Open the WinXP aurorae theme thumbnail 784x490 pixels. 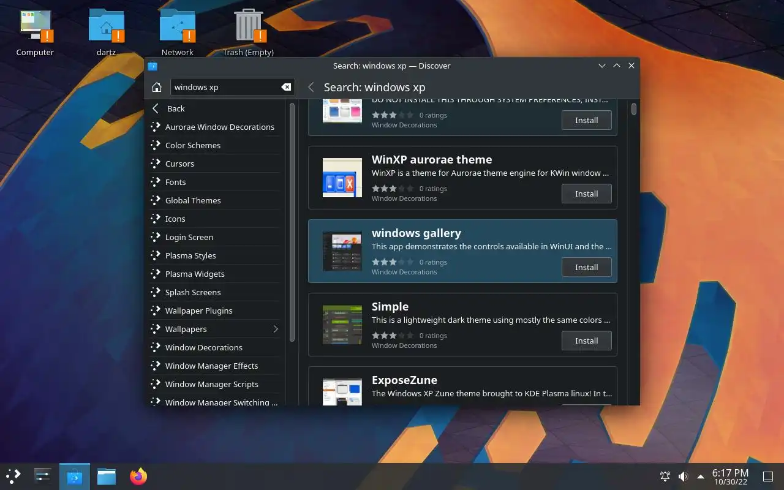(342, 178)
